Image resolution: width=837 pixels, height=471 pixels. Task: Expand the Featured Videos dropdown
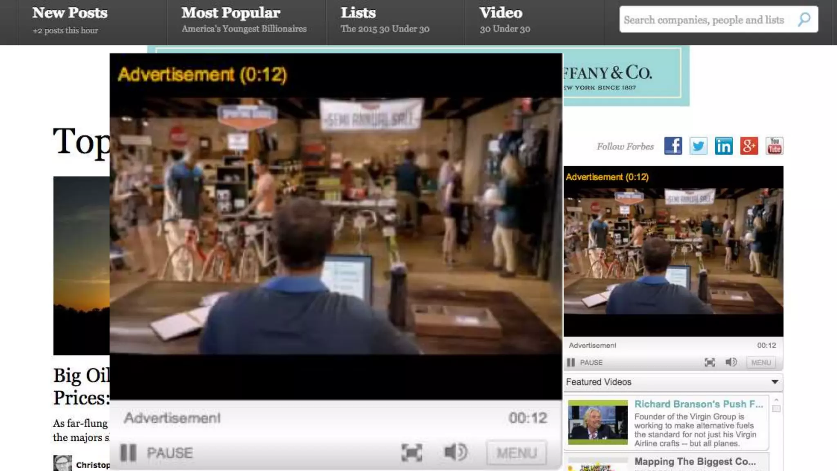click(774, 382)
